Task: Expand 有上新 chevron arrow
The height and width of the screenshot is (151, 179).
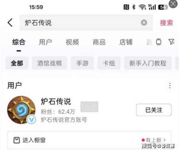Action: pos(164,140)
